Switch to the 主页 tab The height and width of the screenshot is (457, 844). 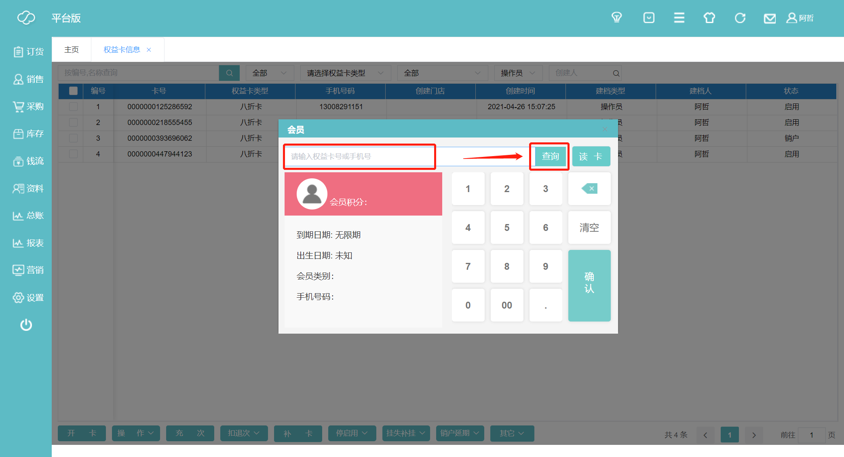pos(72,49)
